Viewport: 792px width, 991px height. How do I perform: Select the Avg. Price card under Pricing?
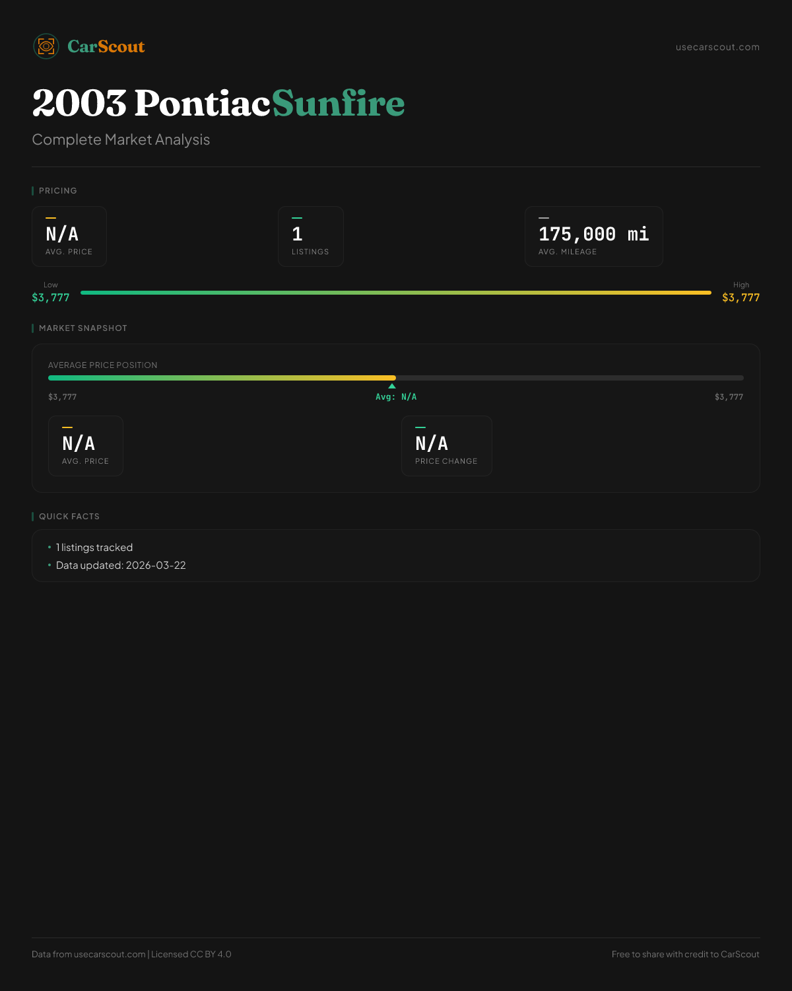click(69, 237)
